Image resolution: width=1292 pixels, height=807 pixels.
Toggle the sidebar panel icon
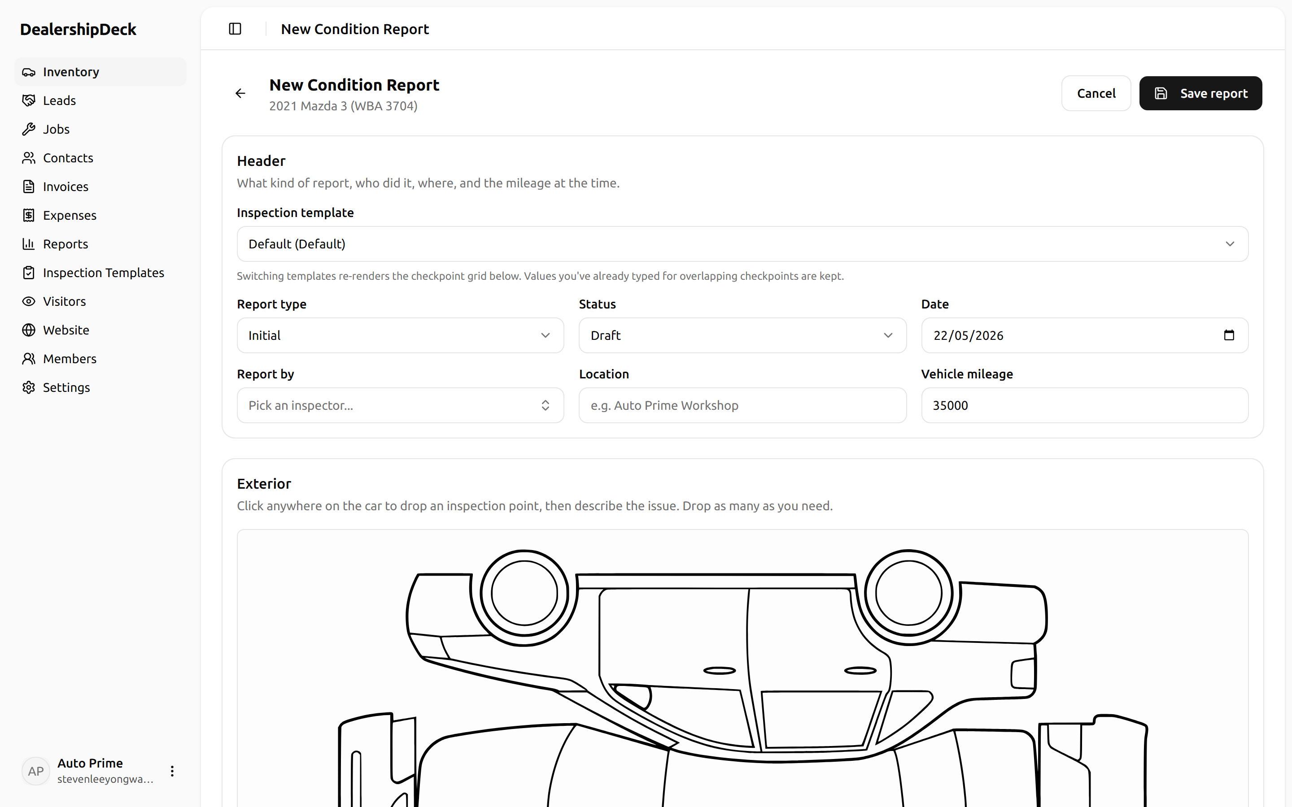tap(235, 29)
